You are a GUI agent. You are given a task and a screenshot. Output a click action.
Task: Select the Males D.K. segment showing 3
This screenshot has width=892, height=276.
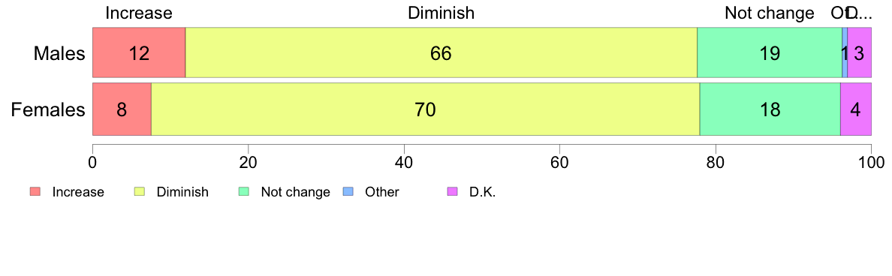[x=860, y=52]
